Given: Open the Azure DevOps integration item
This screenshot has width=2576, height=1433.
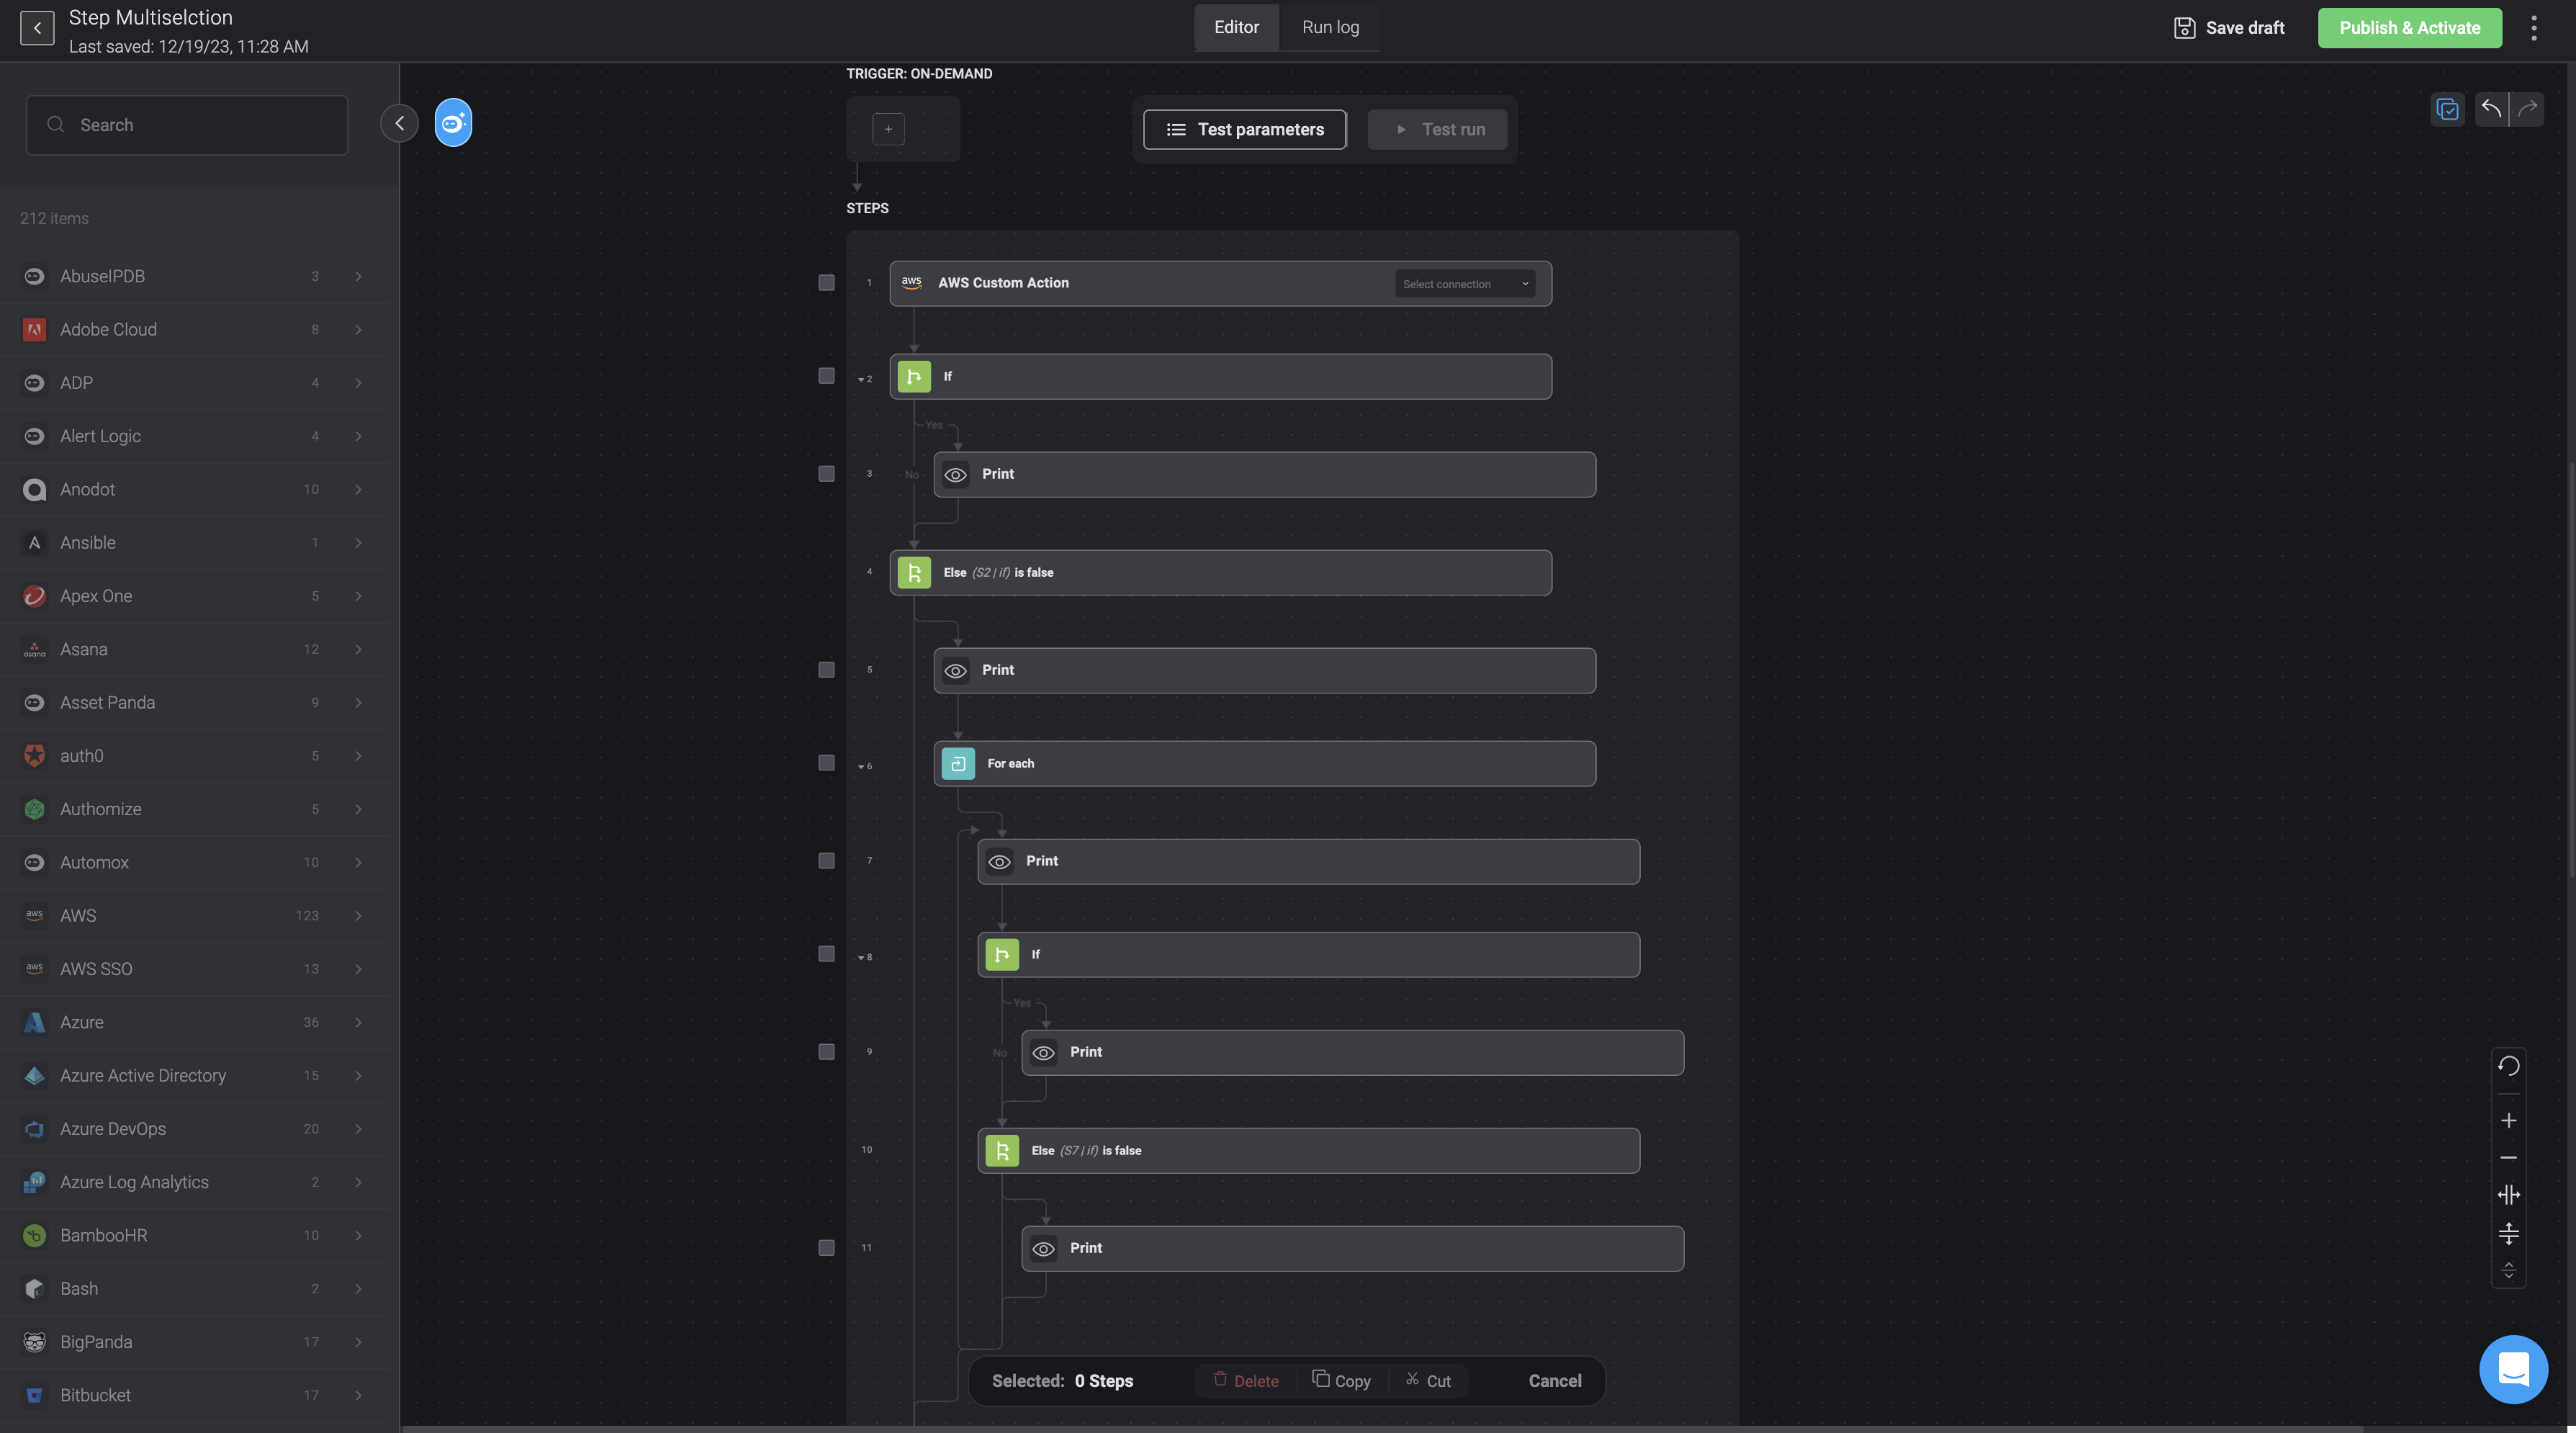Looking at the screenshot, I should pos(194,1129).
